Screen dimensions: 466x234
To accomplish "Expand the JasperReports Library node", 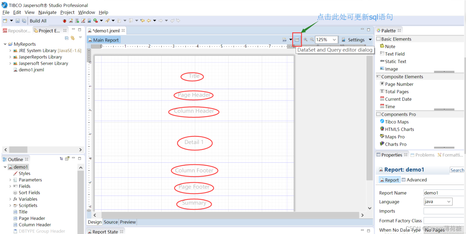I will point(10,57).
